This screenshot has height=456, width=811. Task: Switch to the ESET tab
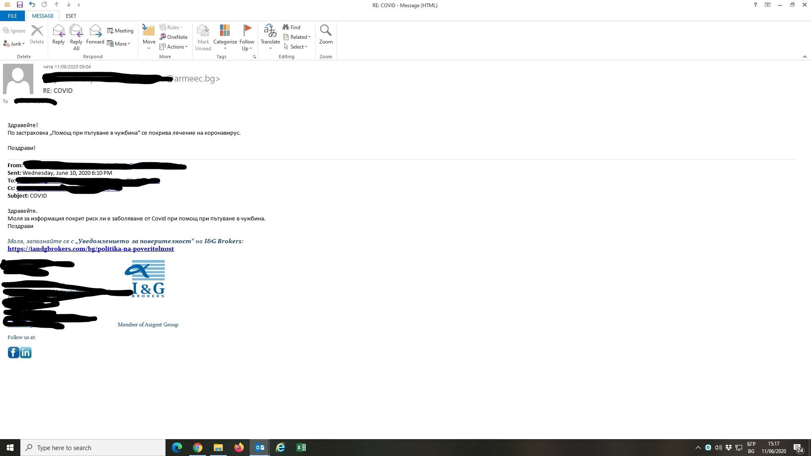[71, 16]
